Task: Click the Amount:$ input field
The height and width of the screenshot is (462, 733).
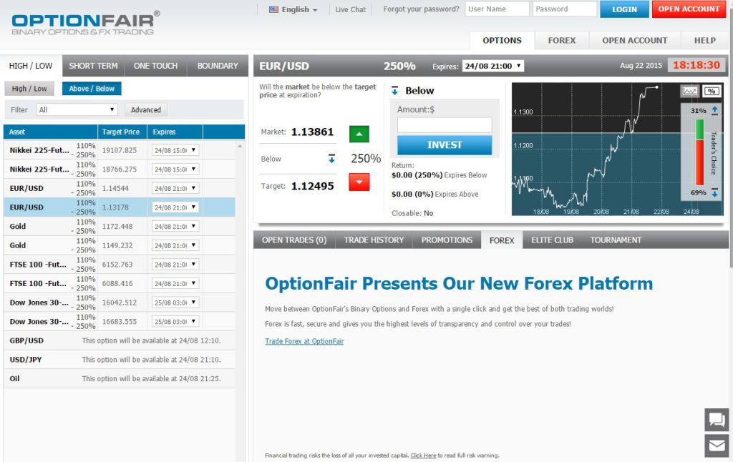Action: (445, 124)
